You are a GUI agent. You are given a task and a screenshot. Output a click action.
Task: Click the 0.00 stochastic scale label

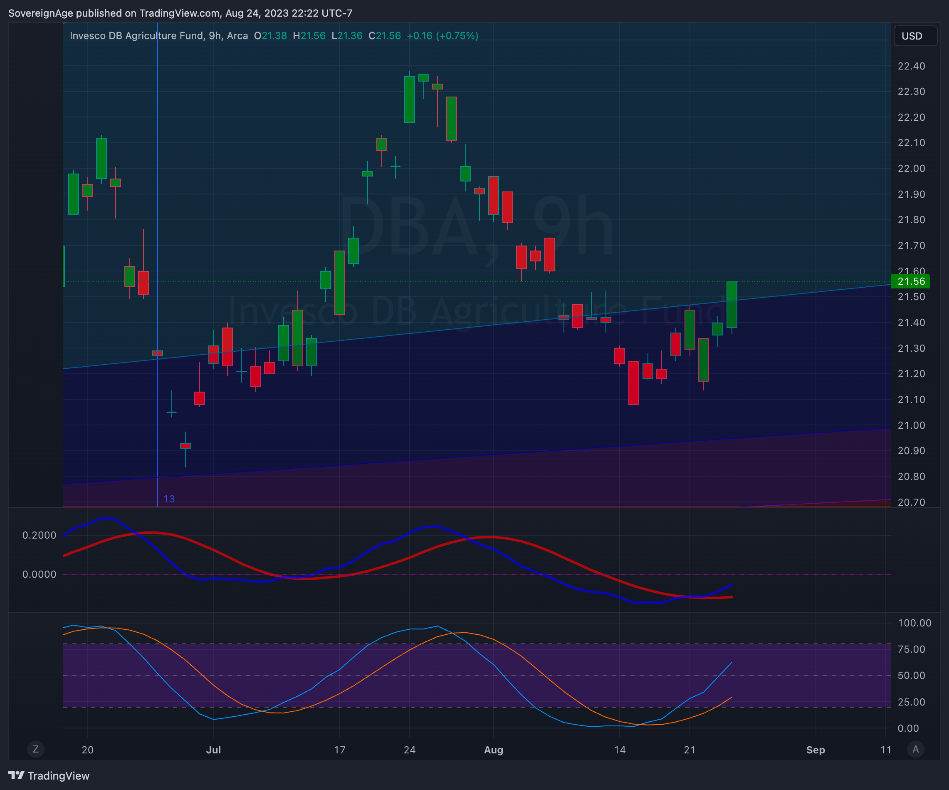coord(908,728)
